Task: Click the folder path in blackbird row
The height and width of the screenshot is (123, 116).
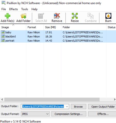Action: [x=83, y=36]
